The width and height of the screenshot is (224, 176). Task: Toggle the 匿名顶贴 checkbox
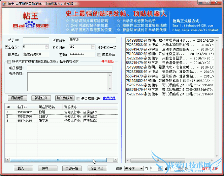(99, 54)
